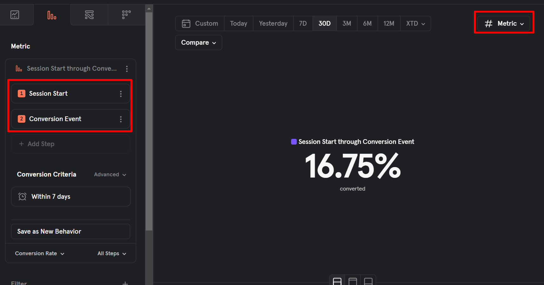Edit the Within 7 days conversion window
The image size is (544, 285).
[x=71, y=197]
